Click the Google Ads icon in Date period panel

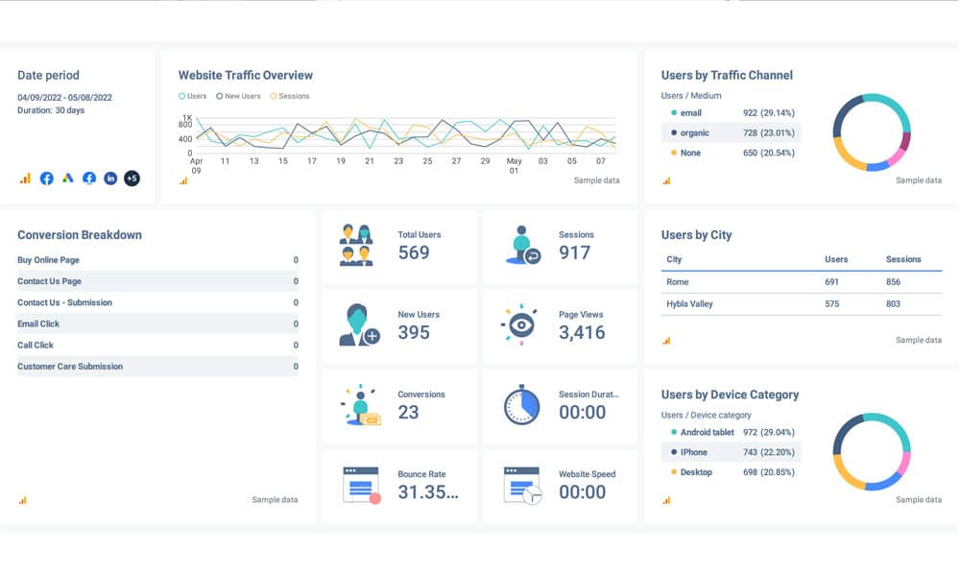tap(68, 179)
